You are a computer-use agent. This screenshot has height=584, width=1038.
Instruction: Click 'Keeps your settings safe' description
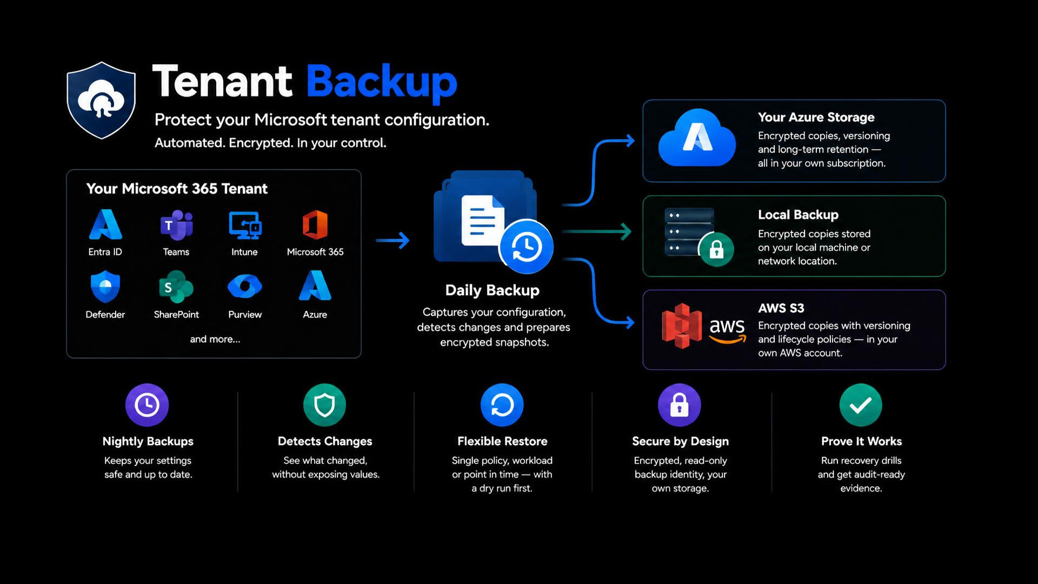coord(148,467)
